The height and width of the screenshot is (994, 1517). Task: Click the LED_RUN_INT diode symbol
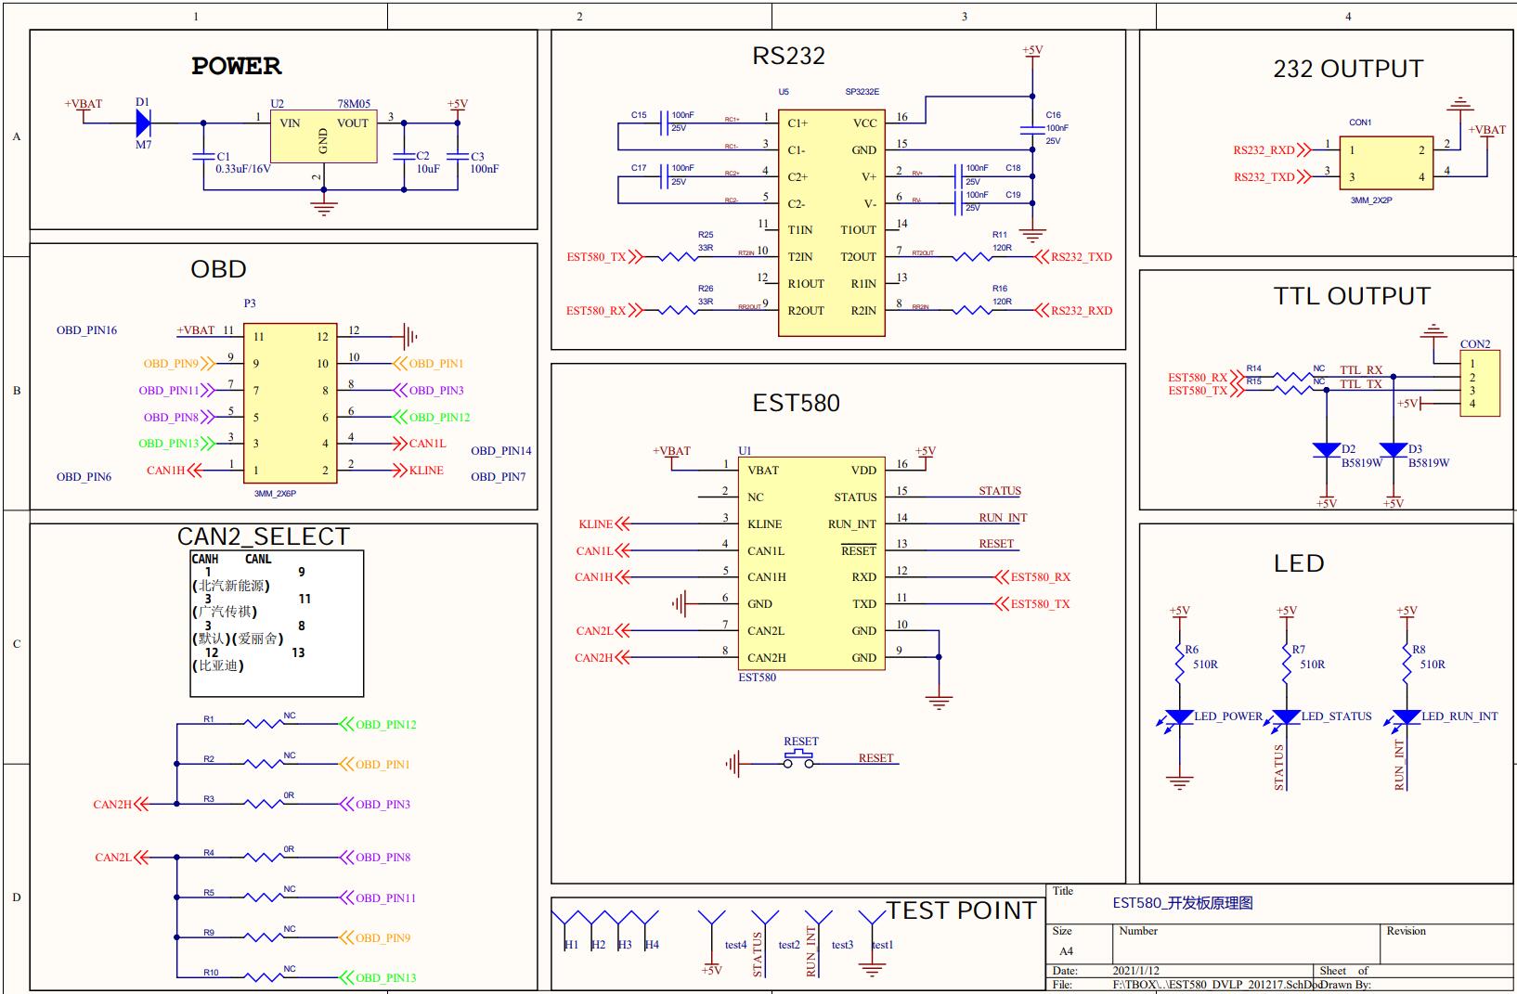point(1407,717)
